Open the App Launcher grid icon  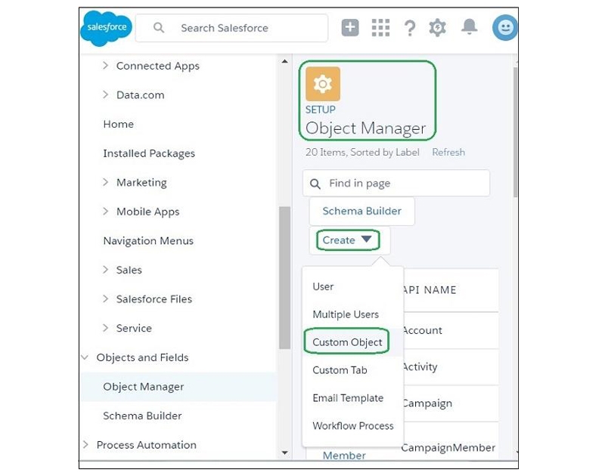380,28
